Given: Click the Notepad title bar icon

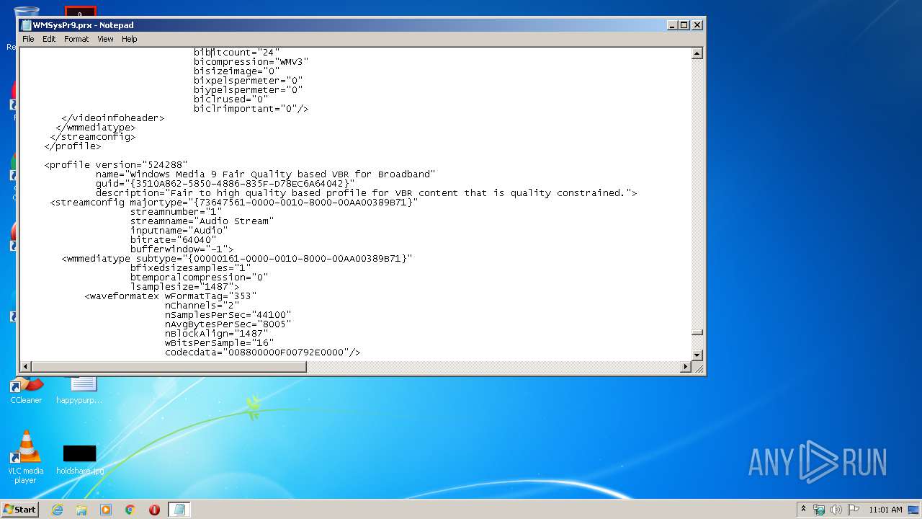Looking at the screenshot, I should tap(27, 25).
